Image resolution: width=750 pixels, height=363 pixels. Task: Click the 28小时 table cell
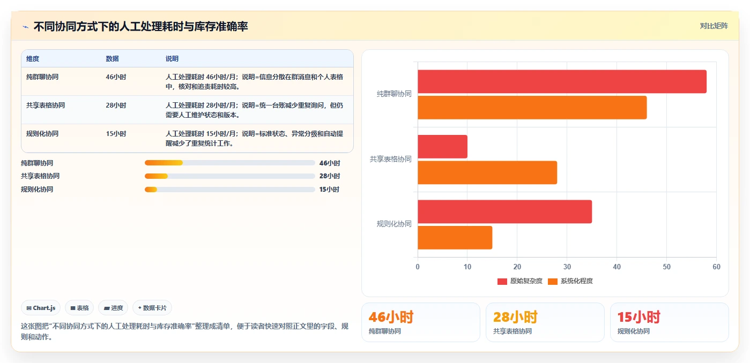[x=116, y=105]
